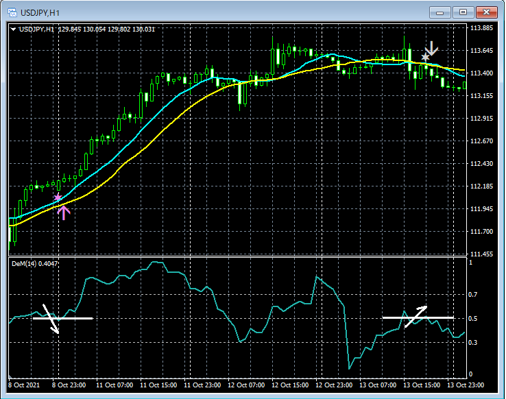Click the 112.430 price scale label
The width and height of the screenshot is (506, 399).
481,164
